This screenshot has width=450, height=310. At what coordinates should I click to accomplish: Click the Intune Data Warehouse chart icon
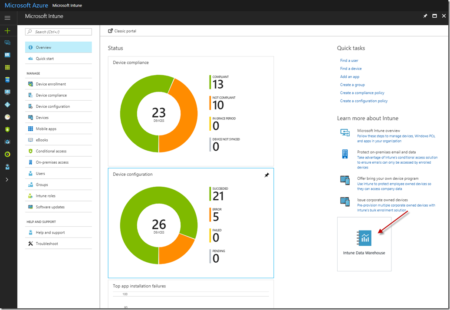pyautogui.click(x=364, y=238)
